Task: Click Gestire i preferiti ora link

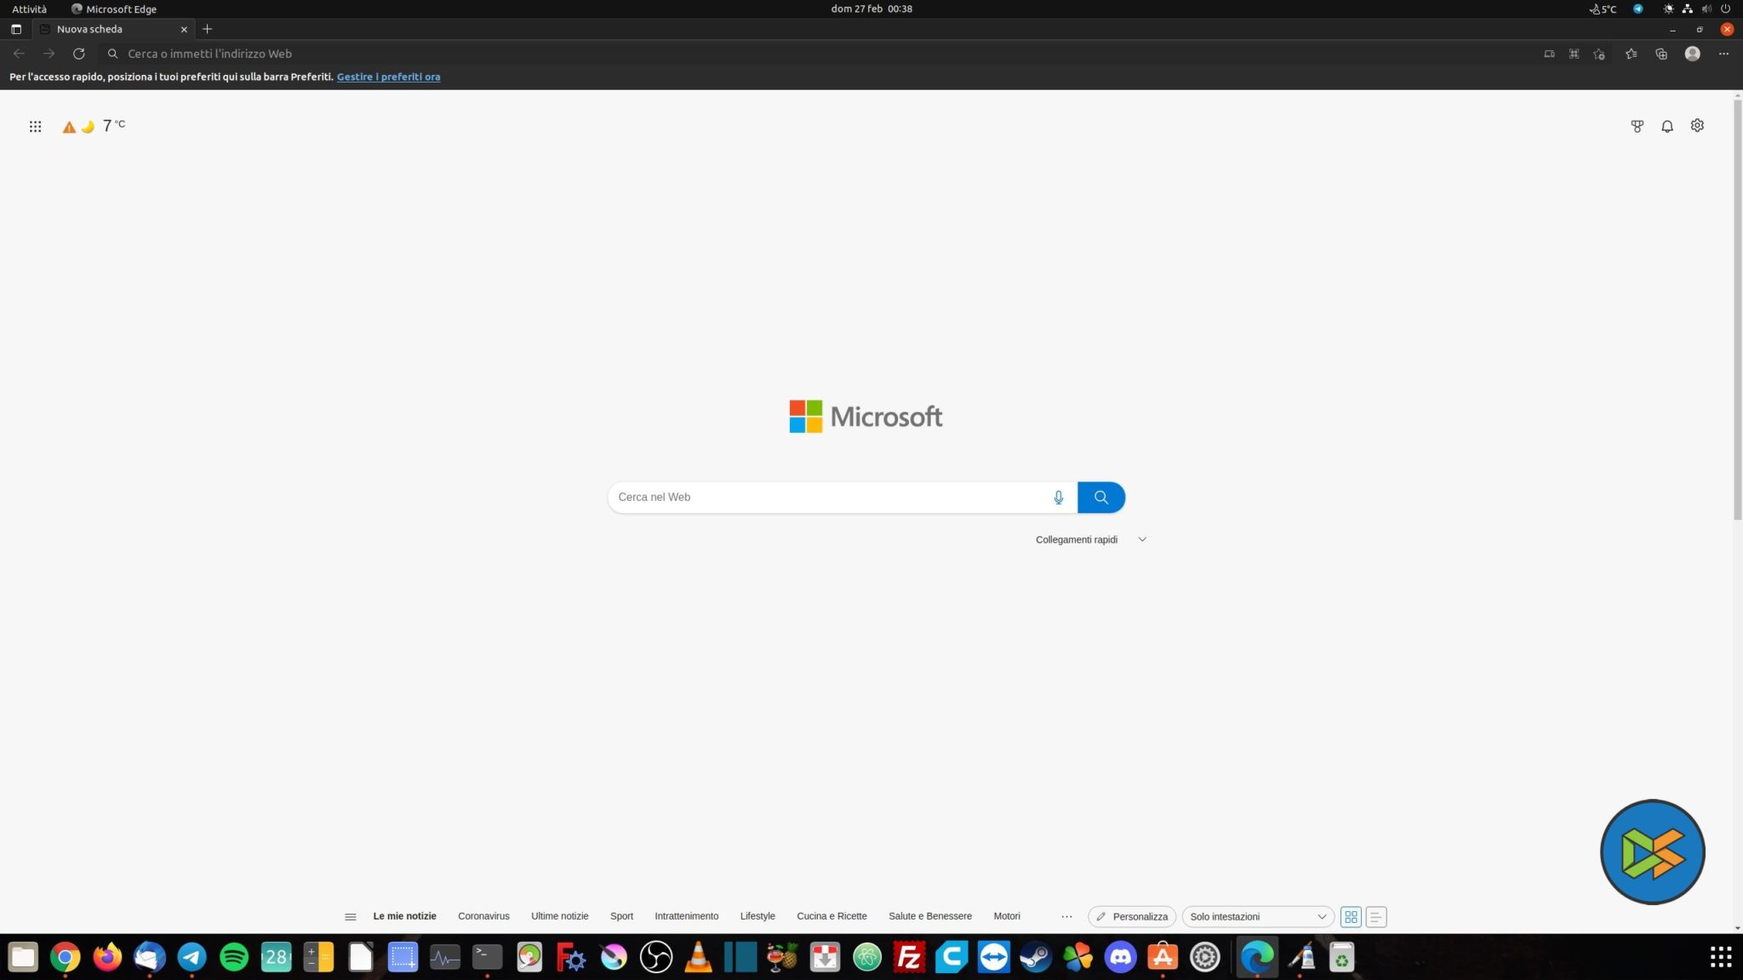Action: point(388,77)
